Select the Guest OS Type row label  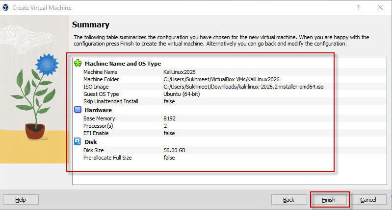(x=101, y=94)
